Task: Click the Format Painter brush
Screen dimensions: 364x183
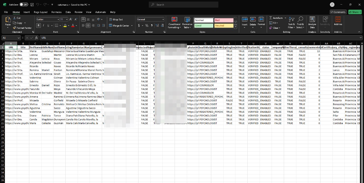Action: pos(15,28)
